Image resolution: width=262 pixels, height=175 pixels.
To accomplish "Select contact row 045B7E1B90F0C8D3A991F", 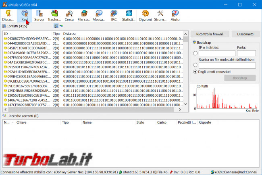I will [x=93, y=48].
